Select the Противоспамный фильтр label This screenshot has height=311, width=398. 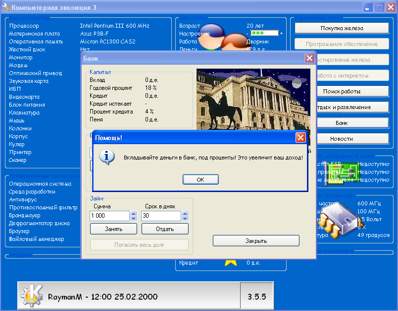pos(43,207)
